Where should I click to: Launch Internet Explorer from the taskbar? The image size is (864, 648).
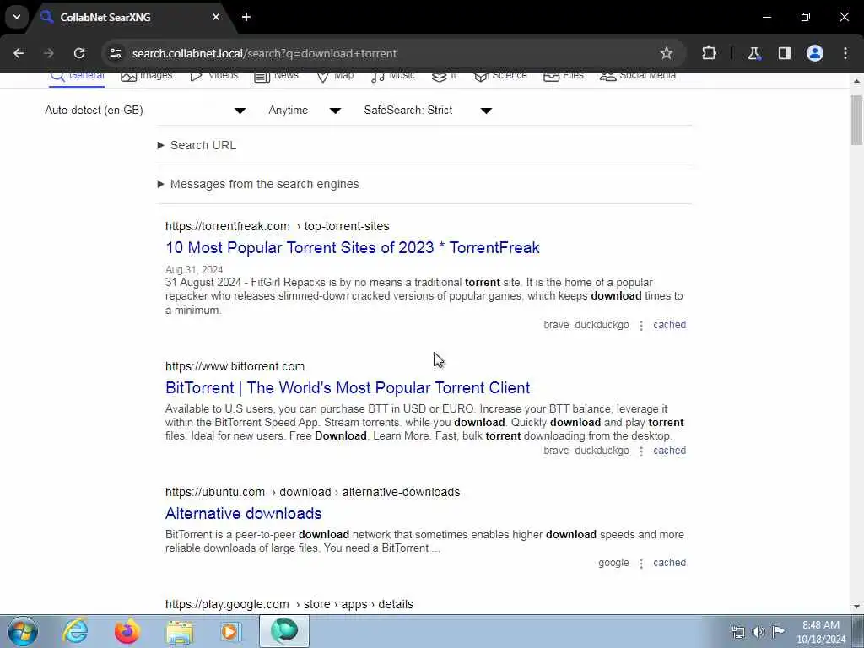click(75, 631)
